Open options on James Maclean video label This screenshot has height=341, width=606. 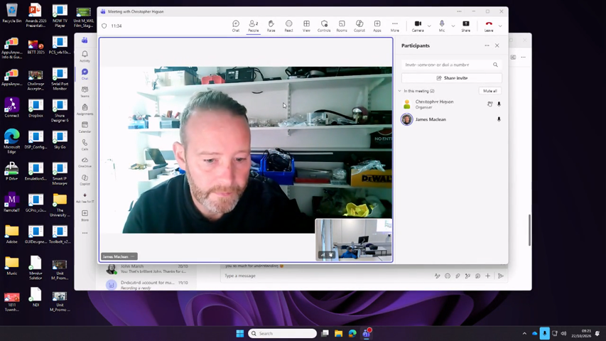pyautogui.click(x=133, y=256)
